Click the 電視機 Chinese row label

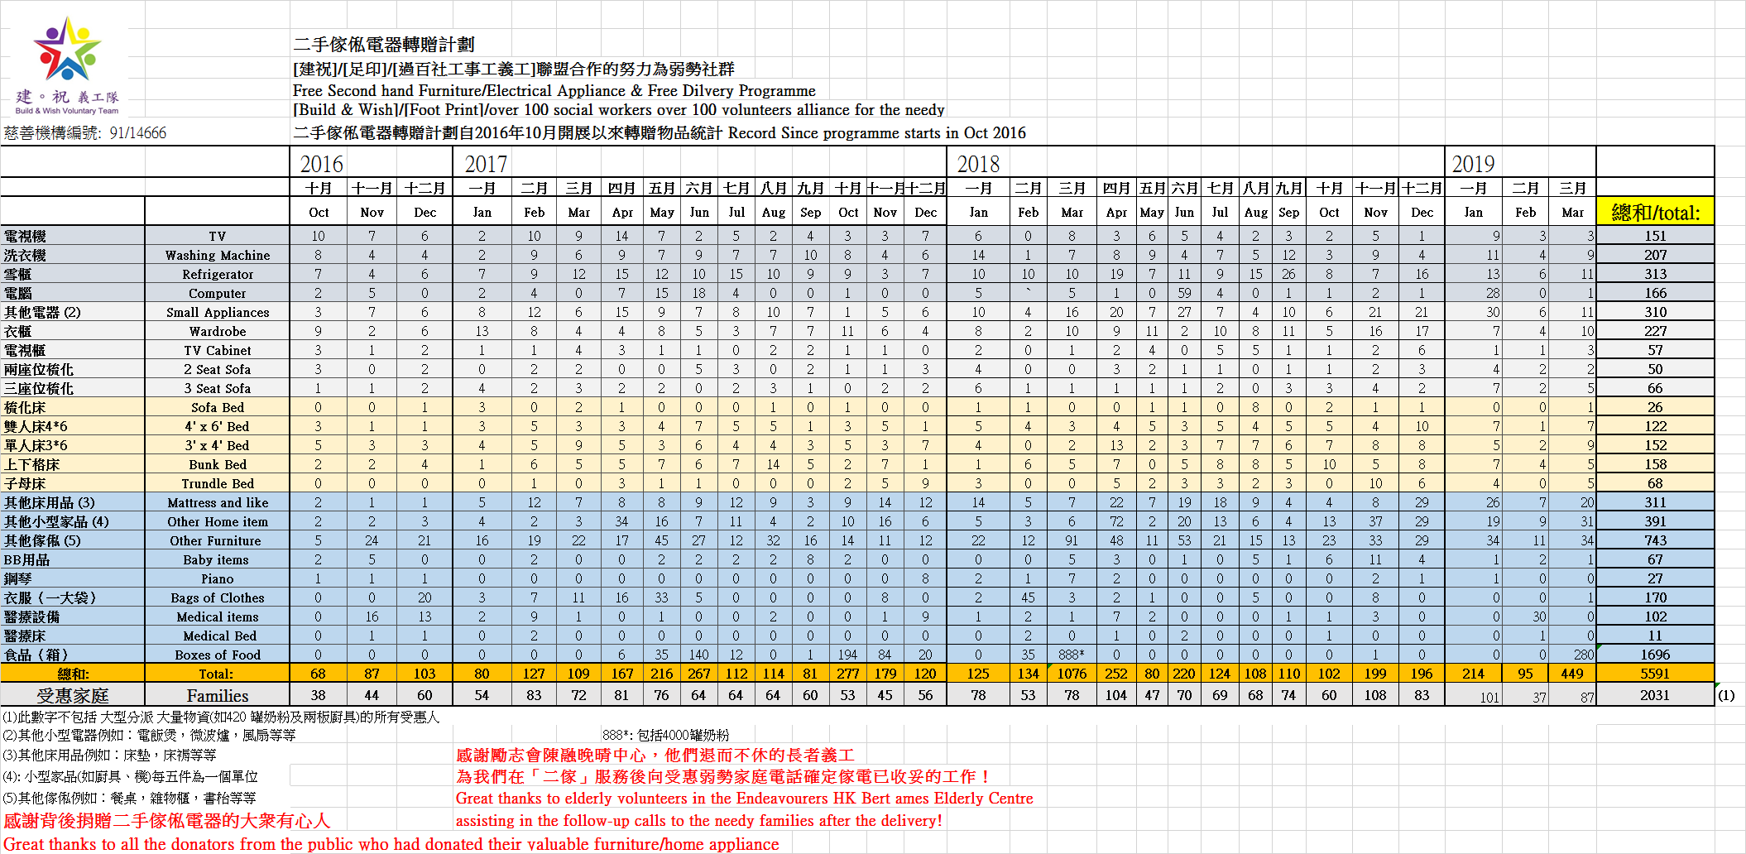73,236
